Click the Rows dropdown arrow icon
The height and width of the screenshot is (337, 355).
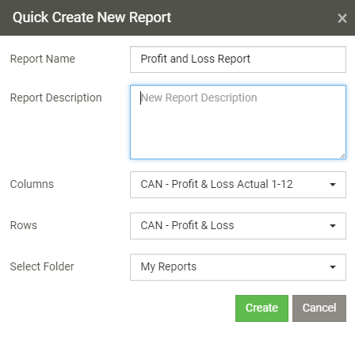click(333, 226)
